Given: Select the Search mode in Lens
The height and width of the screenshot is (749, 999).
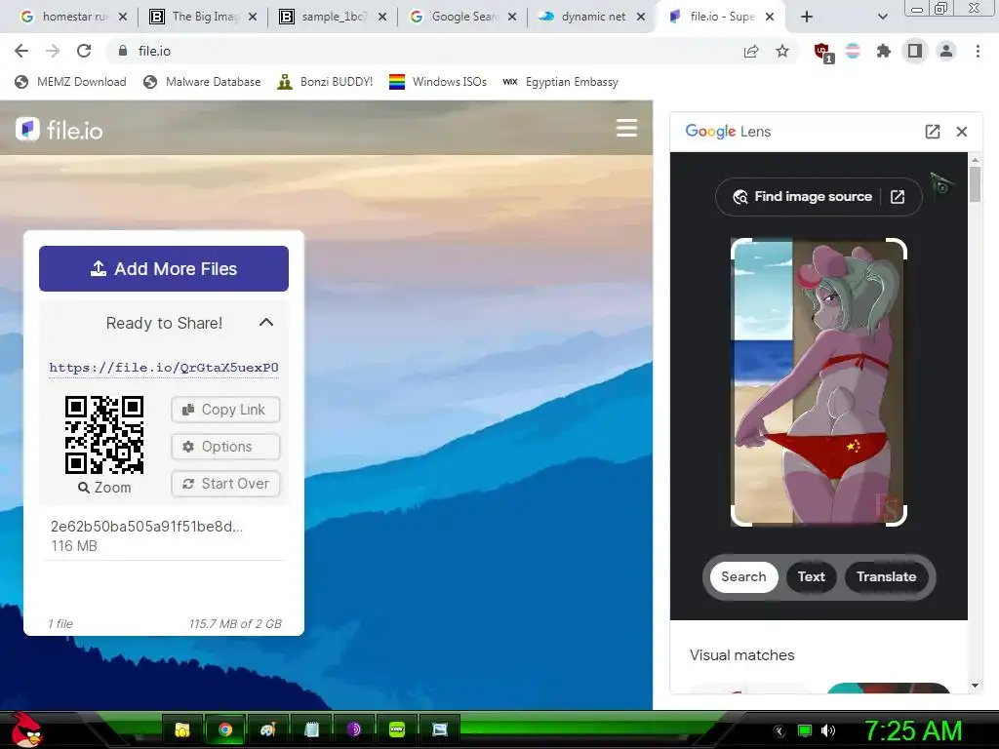Looking at the screenshot, I should click(x=743, y=577).
